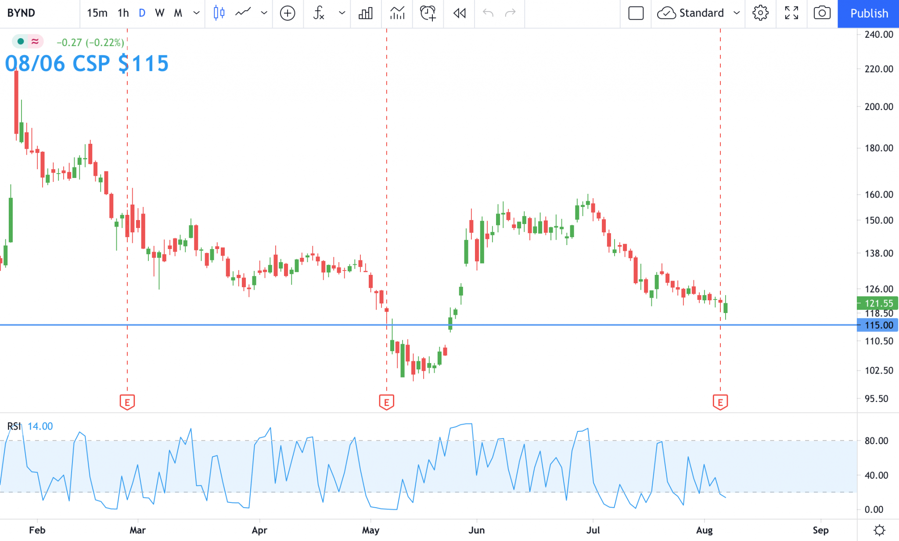
Task: Open the fx indicators menu
Action: tap(319, 13)
